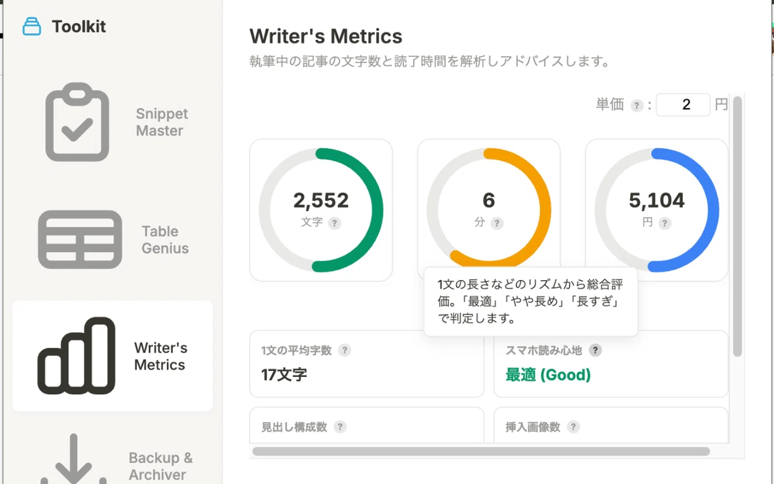This screenshot has height=484, width=774.
Task: Click help icon for 1文の平均字数
Action: [x=345, y=350]
